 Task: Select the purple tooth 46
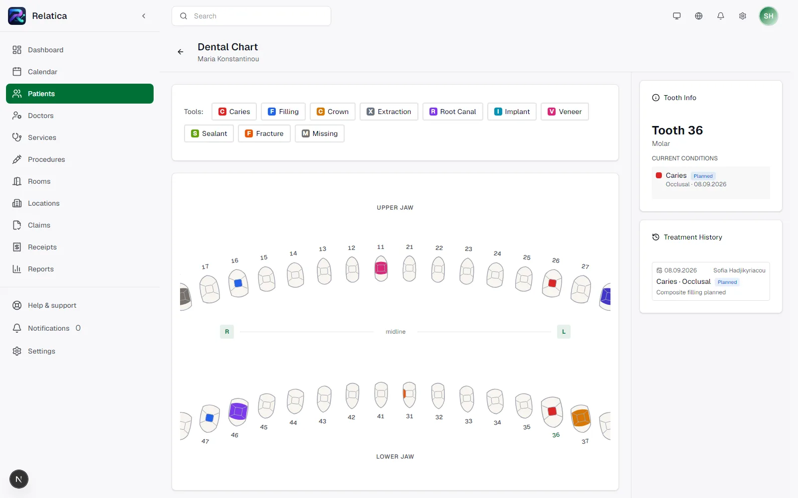(x=238, y=411)
